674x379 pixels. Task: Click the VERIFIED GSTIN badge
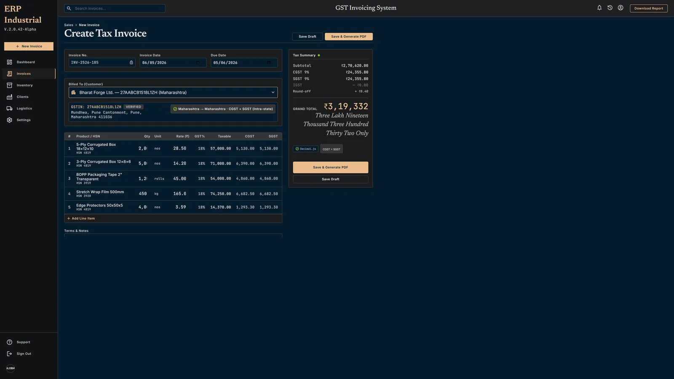coord(134,107)
